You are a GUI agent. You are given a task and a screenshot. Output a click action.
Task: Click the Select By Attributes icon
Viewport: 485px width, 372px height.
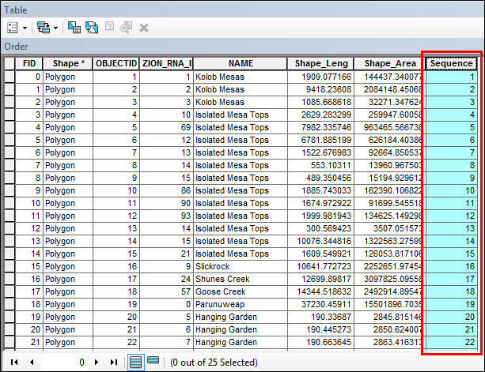click(74, 28)
